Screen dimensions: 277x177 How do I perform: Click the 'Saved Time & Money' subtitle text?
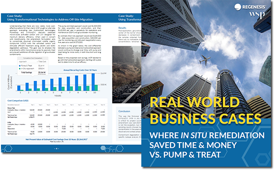coord(193,145)
